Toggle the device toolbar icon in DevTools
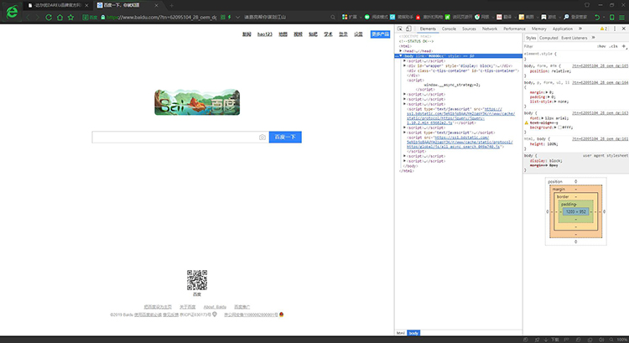Viewport: 629px width, 343px height. click(x=408, y=29)
